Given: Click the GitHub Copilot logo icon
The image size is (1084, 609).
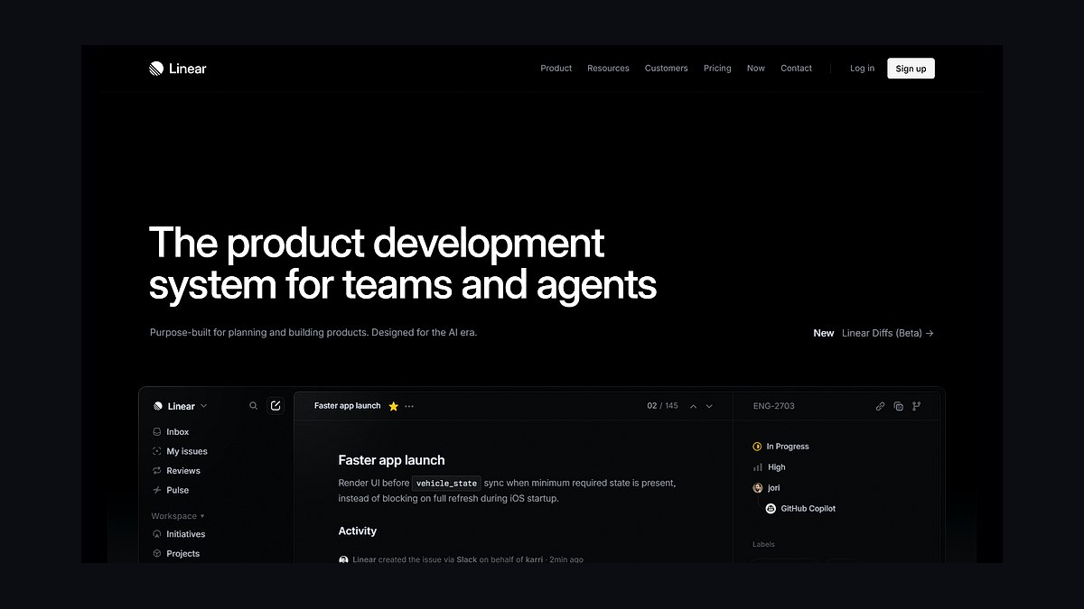Looking at the screenshot, I should [771, 509].
